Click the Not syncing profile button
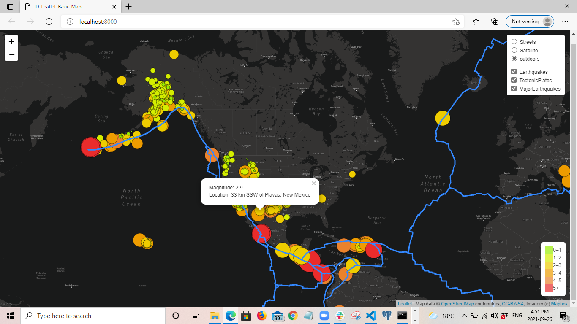 coord(530,22)
